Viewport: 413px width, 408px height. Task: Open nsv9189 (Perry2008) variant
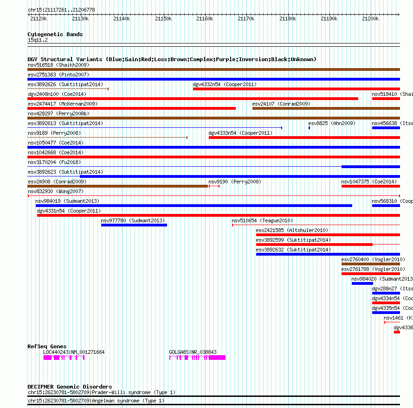point(54,133)
